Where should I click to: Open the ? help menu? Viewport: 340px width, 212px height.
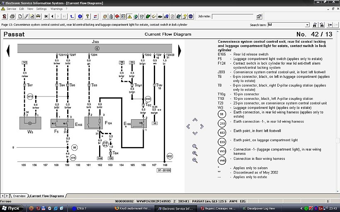[x=66, y=9]
